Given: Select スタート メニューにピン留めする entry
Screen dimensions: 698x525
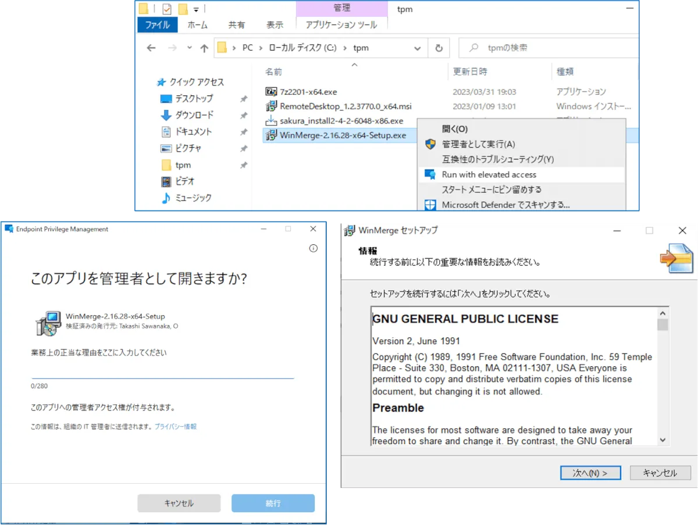Looking at the screenshot, I should click(522, 190).
